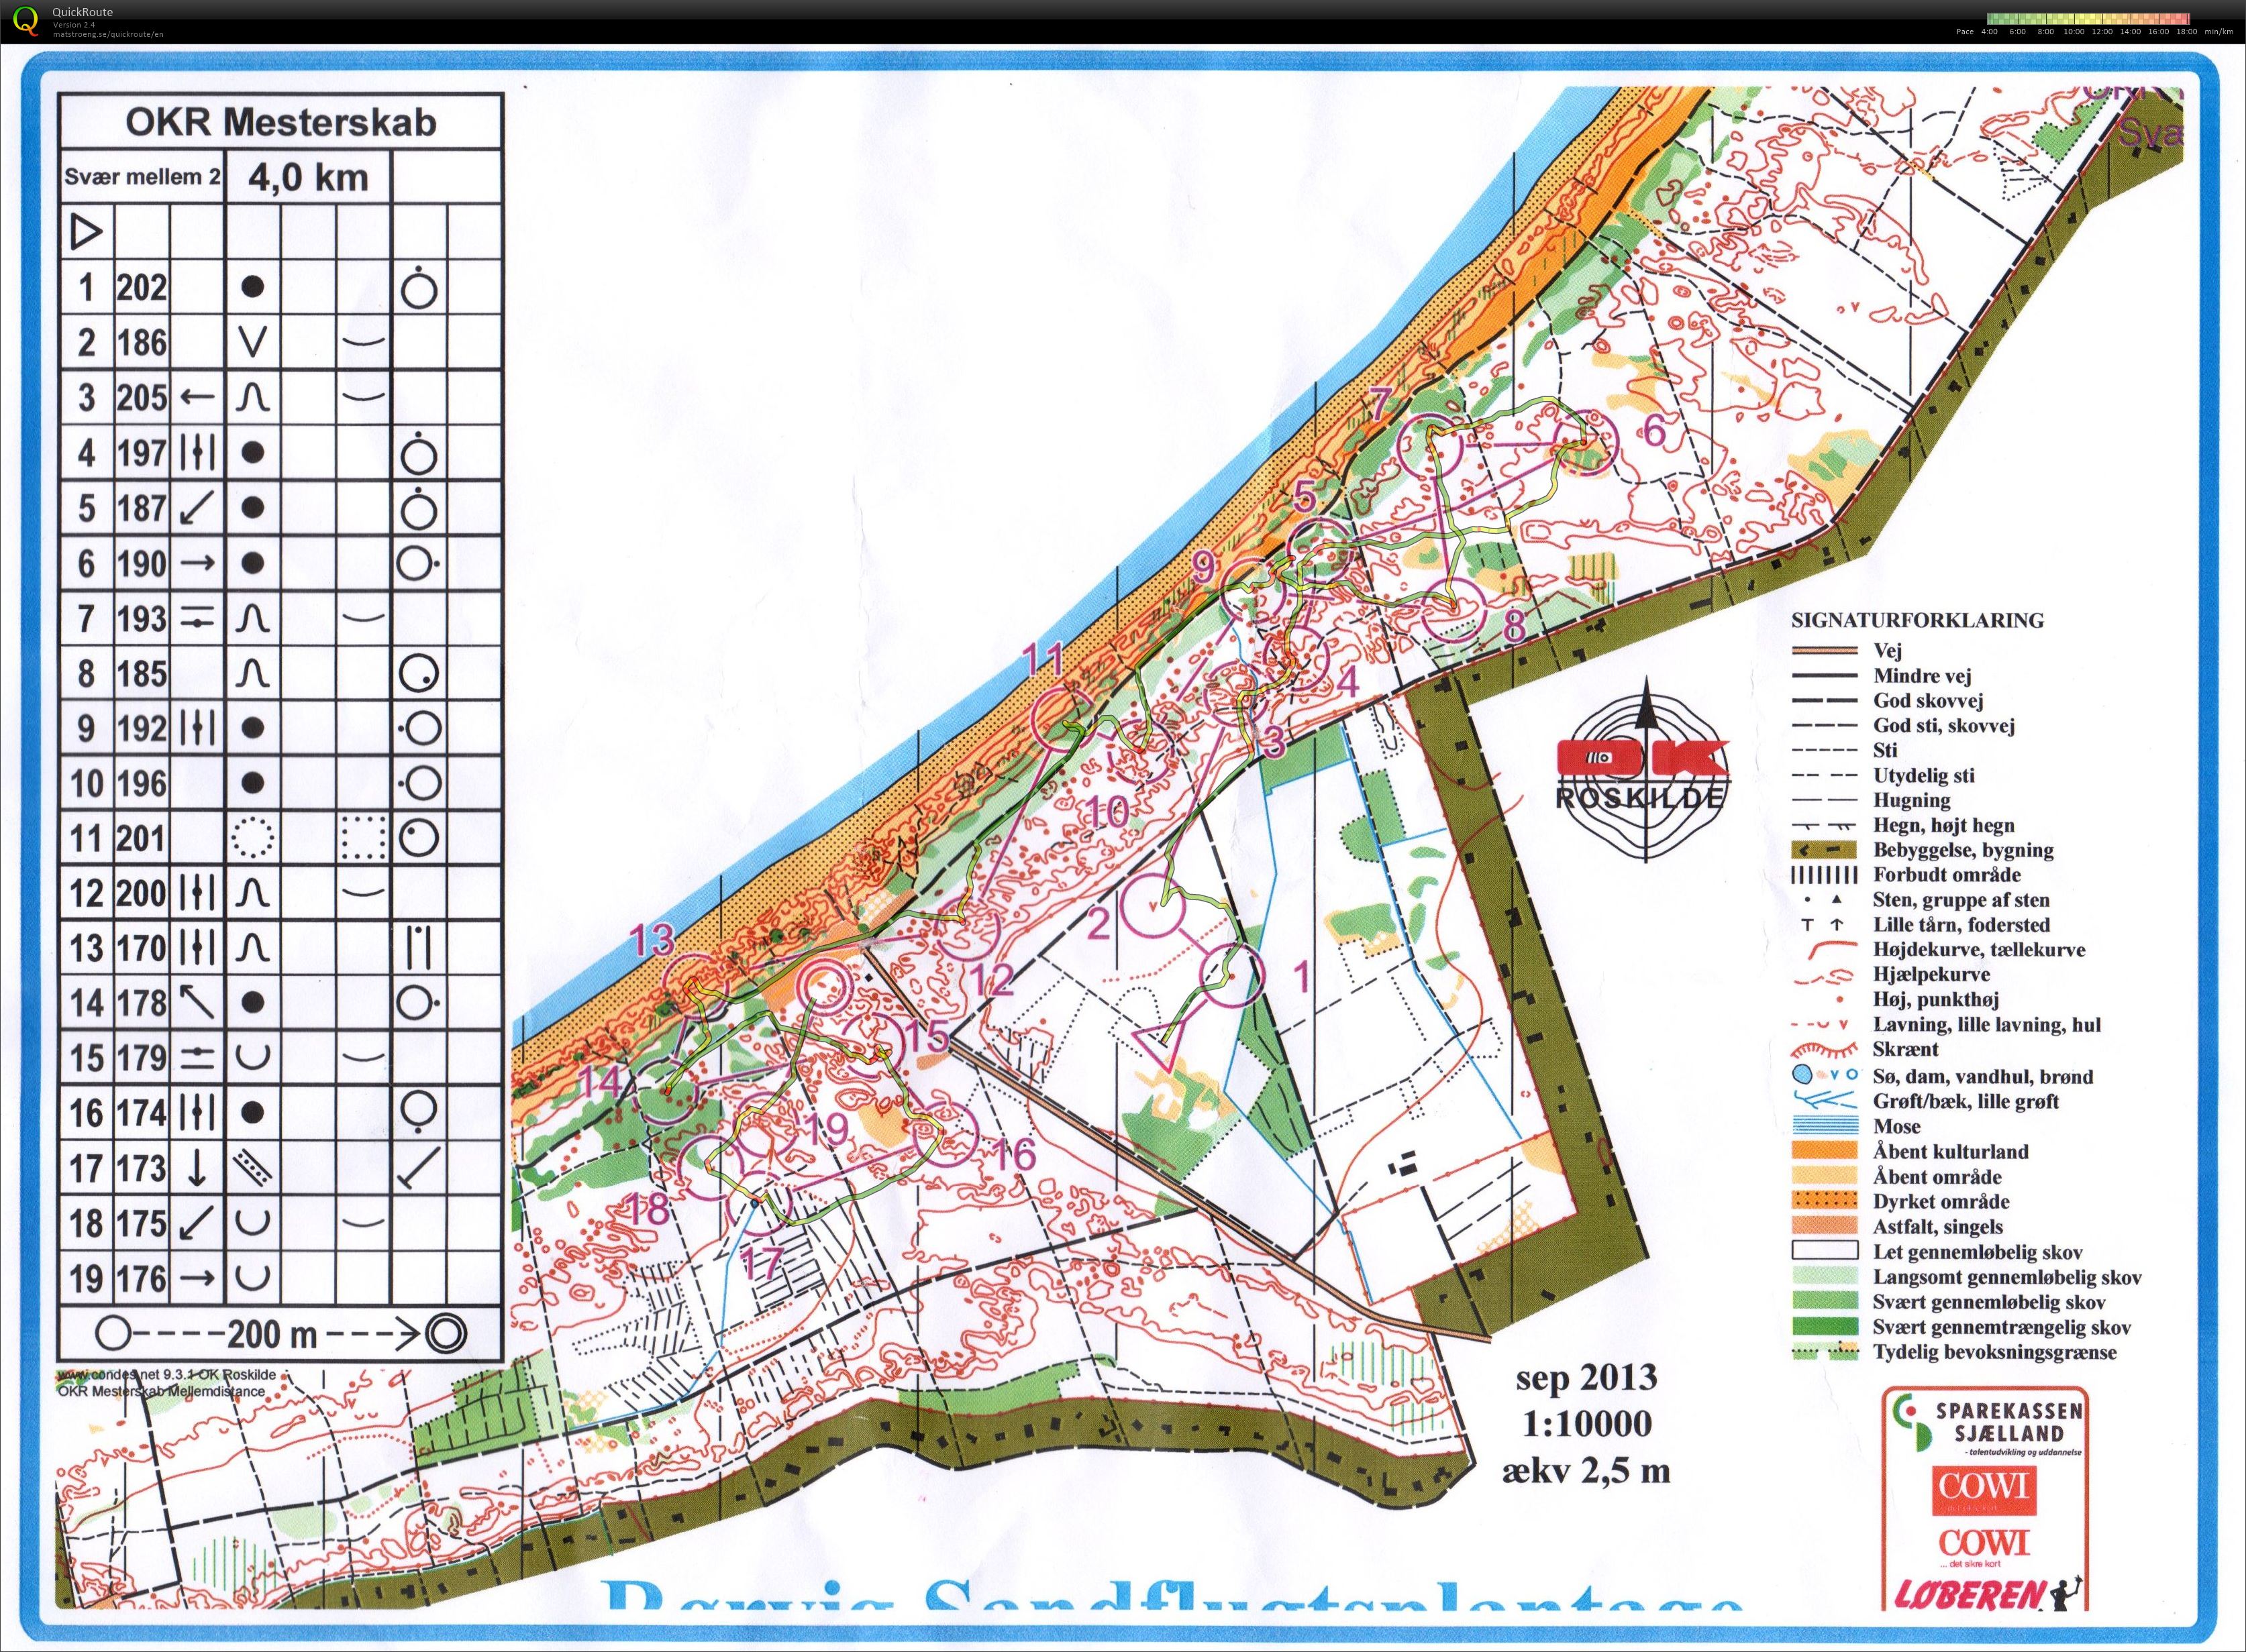Click control code 186 in row 2
The width and height of the screenshot is (2246, 1652).
pos(141,343)
